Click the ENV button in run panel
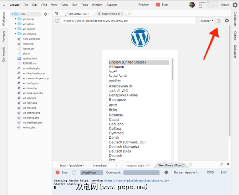 (223, 173)
